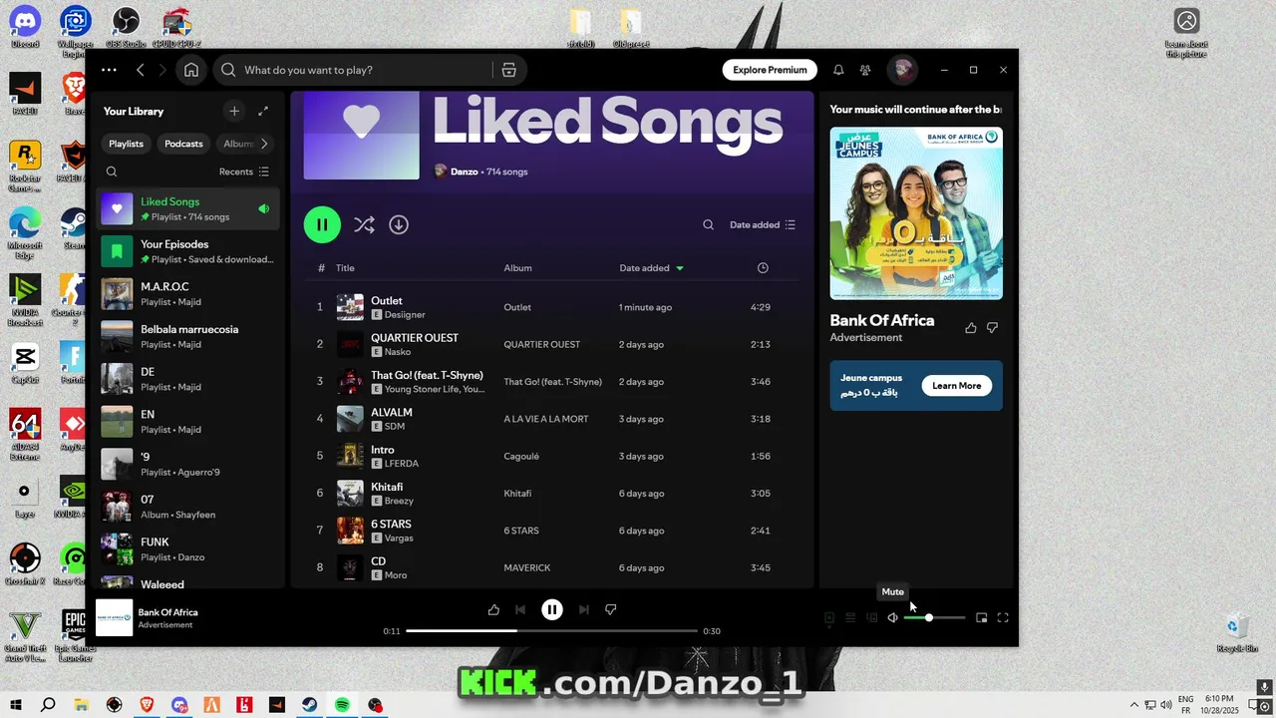Open the miniplayer
Viewport: 1276px width, 718px height.
982,618
